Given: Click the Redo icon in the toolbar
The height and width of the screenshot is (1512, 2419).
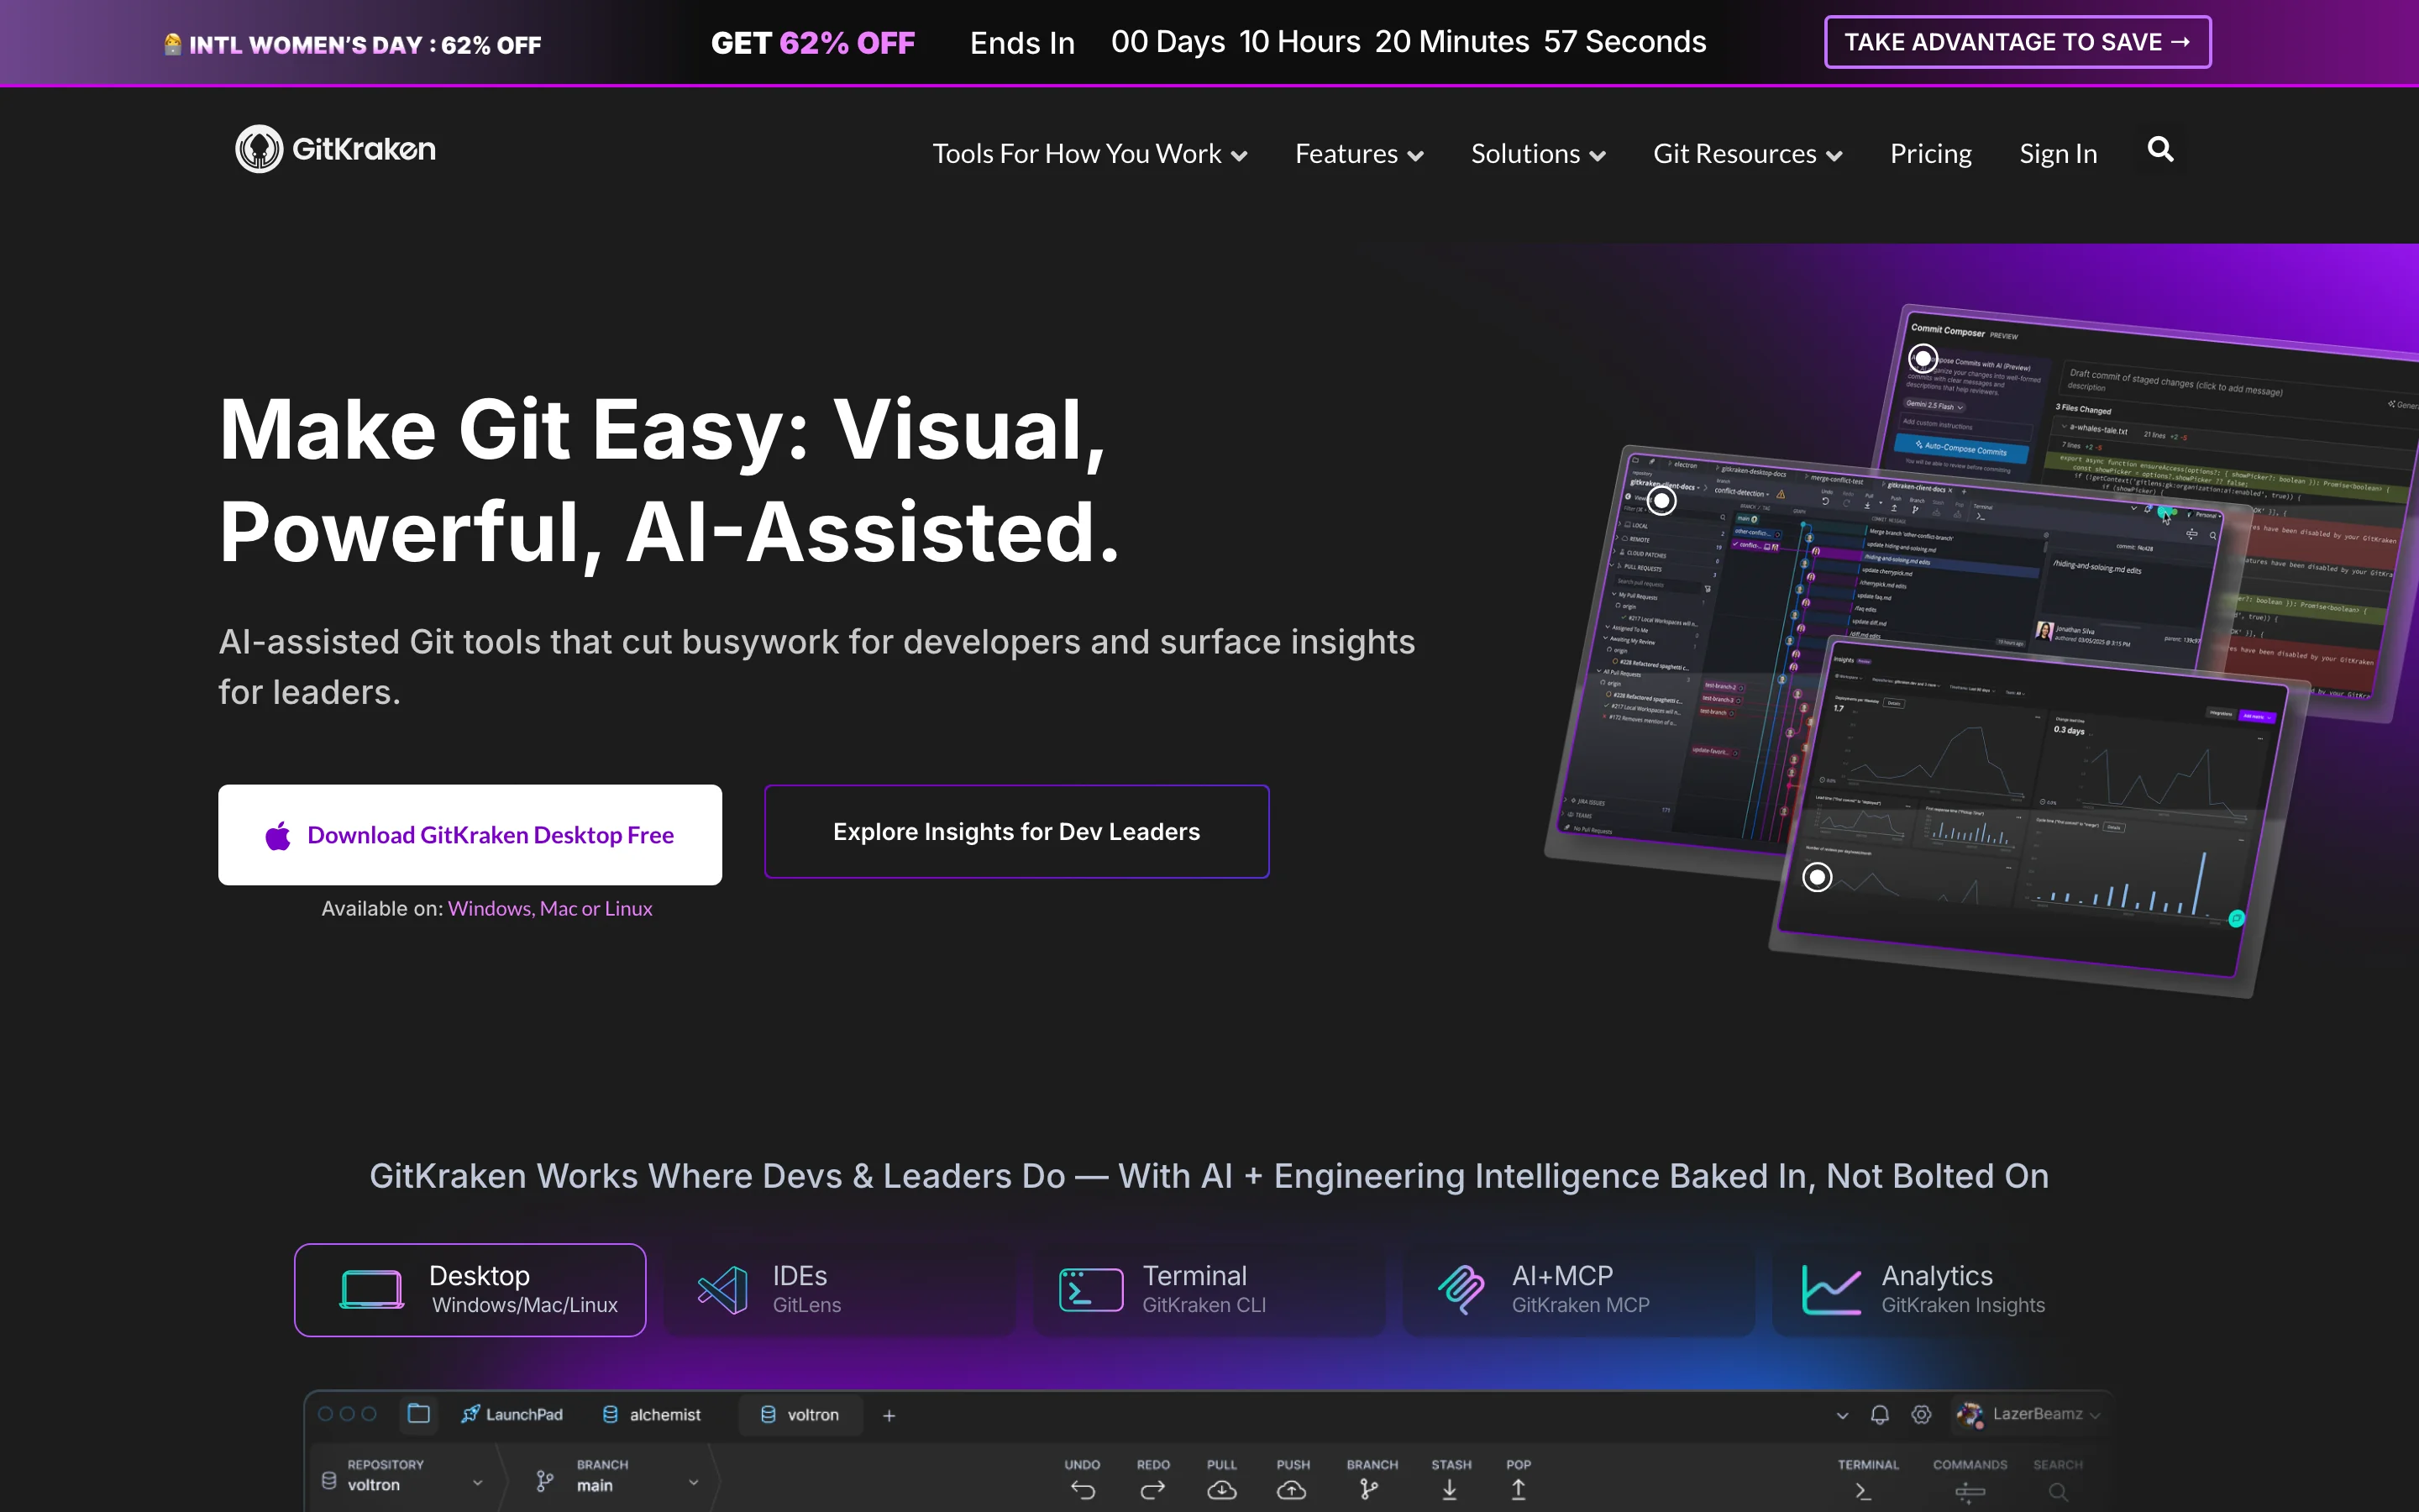Looking at the screenshot, I should [x=1153, y=1489].
